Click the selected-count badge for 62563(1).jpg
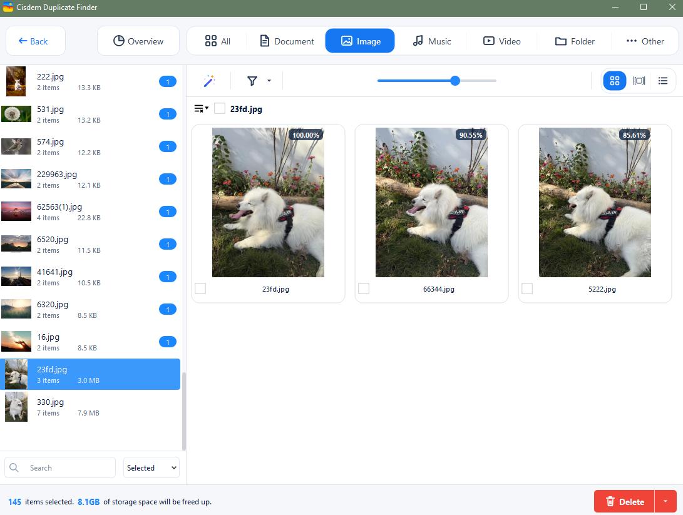 point(168,212)
